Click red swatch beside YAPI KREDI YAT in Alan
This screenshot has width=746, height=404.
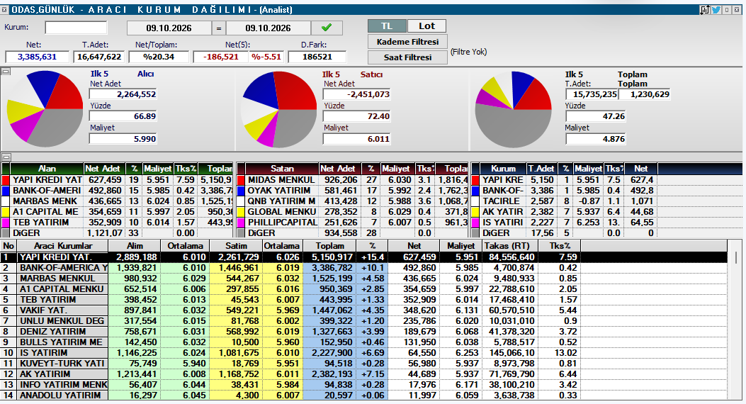[6, 180]
